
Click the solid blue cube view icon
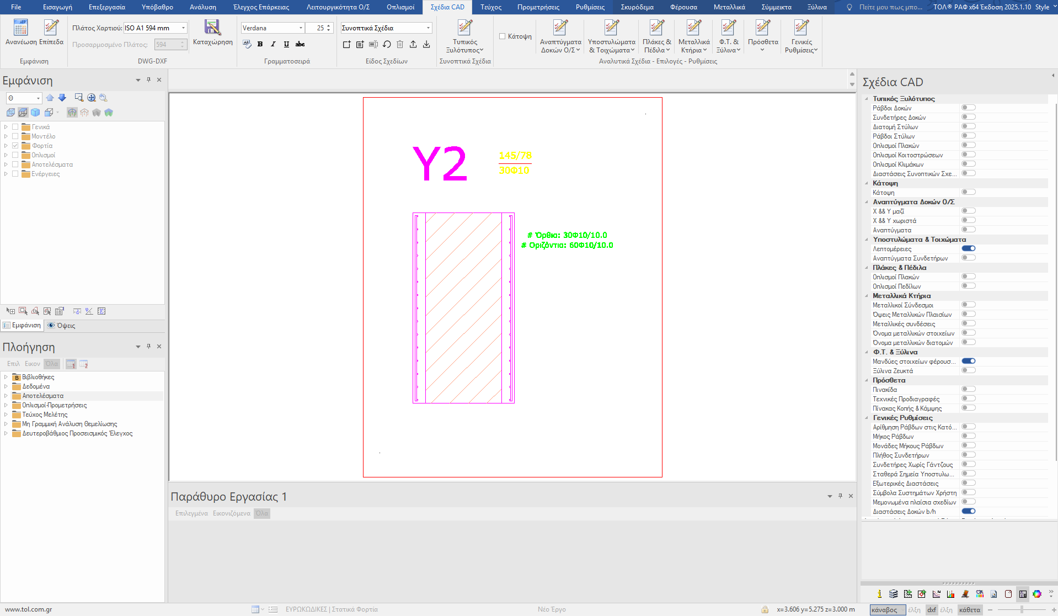coord(35,113)
